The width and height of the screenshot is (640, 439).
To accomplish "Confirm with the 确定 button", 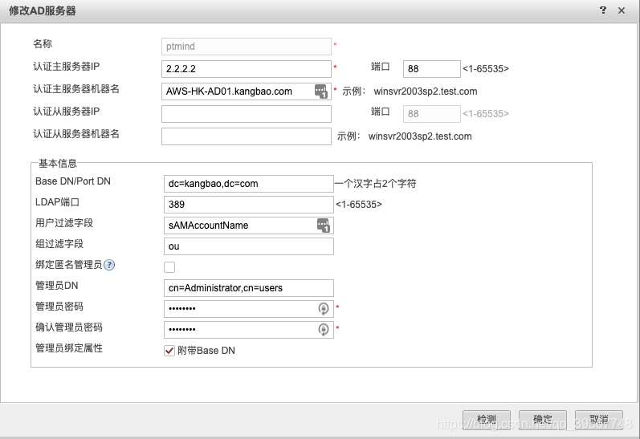I will pos(543,420).
